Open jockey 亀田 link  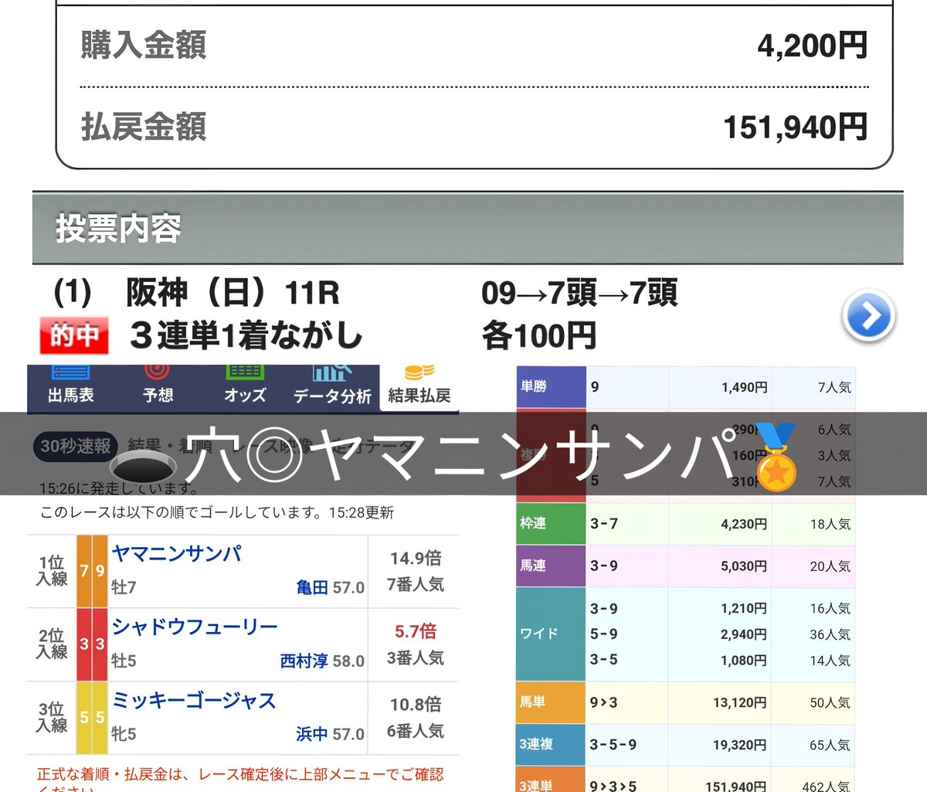[x=312, y=588]
